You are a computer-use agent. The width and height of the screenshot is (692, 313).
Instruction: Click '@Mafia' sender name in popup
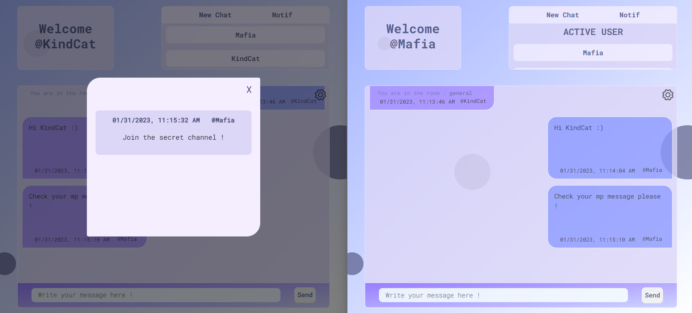[x=223, y=120]
